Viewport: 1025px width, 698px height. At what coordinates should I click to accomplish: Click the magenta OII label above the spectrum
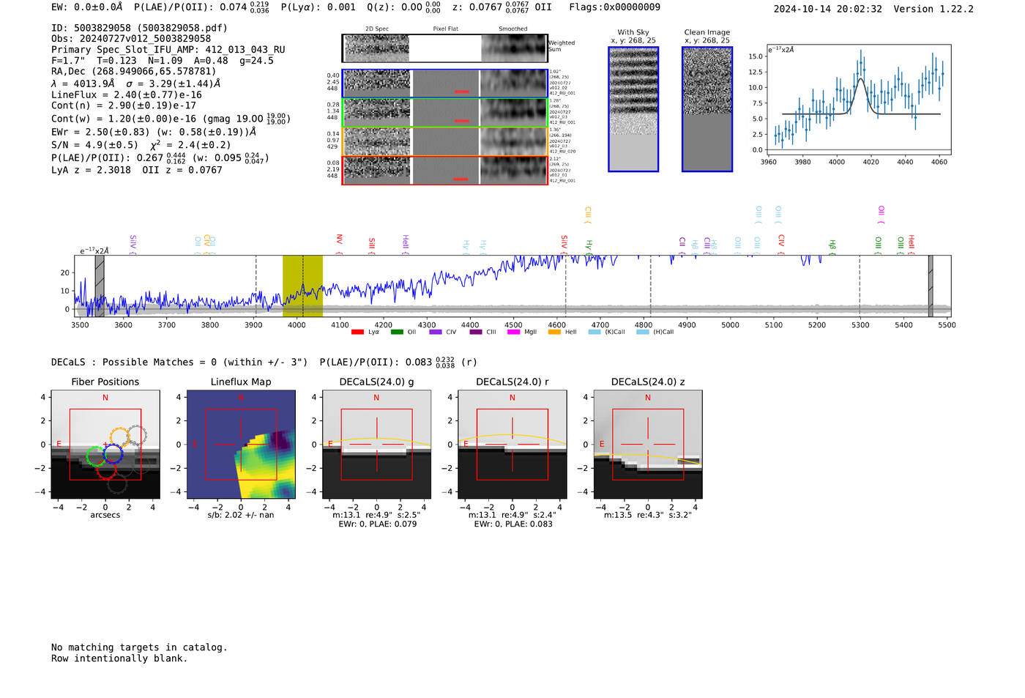click(881, 213)
